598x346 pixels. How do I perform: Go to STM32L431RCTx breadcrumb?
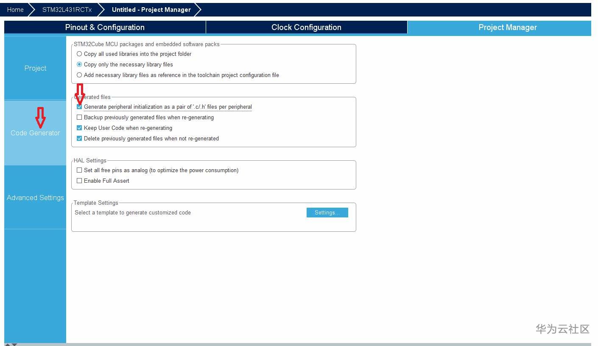coord(67,9)
